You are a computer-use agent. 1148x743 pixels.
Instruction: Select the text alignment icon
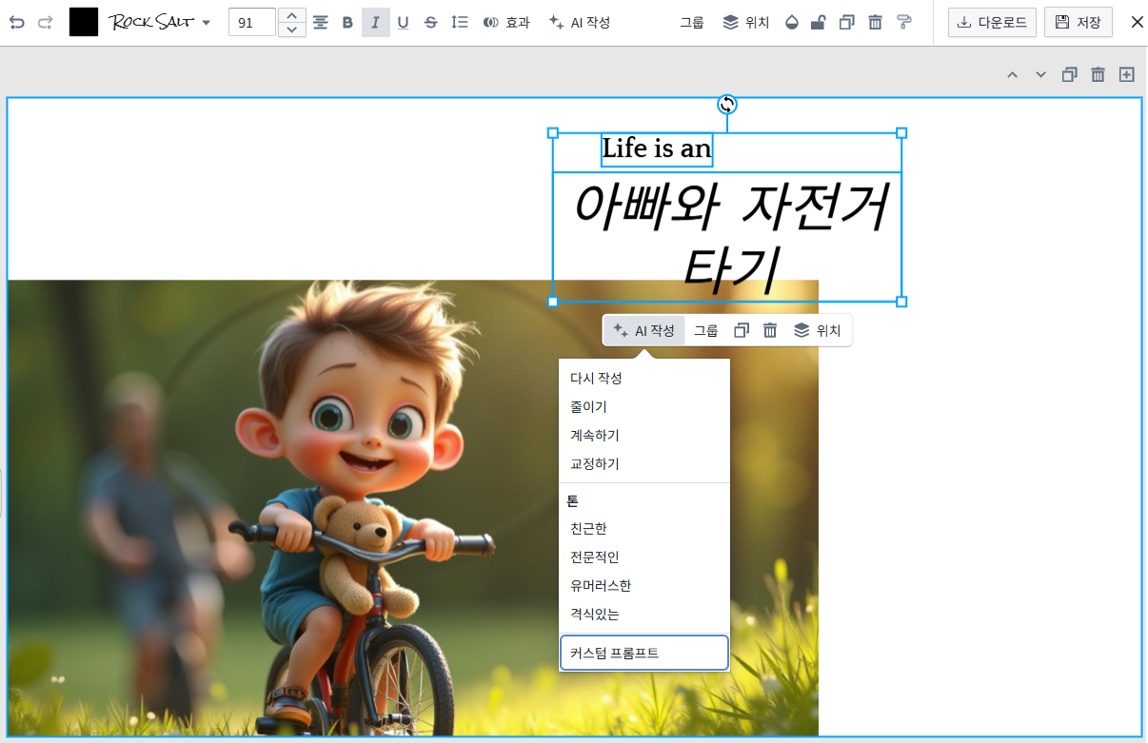point(320,22)
